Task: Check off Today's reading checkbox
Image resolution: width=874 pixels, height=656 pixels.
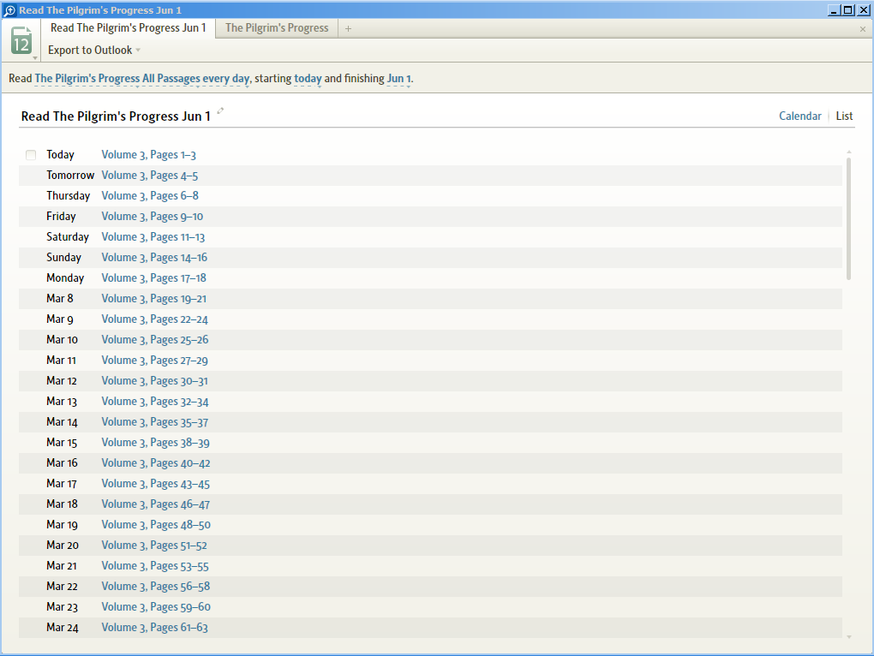Action: (31, 155)
